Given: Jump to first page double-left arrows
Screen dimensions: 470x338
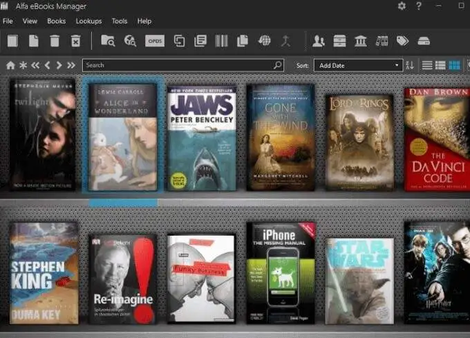Looking at the screenshot, I should click(35, 65).
